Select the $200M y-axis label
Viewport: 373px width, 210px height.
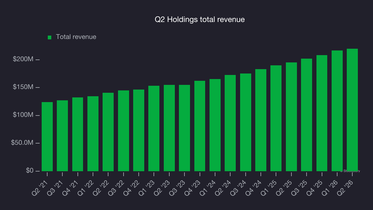(23, 60)
